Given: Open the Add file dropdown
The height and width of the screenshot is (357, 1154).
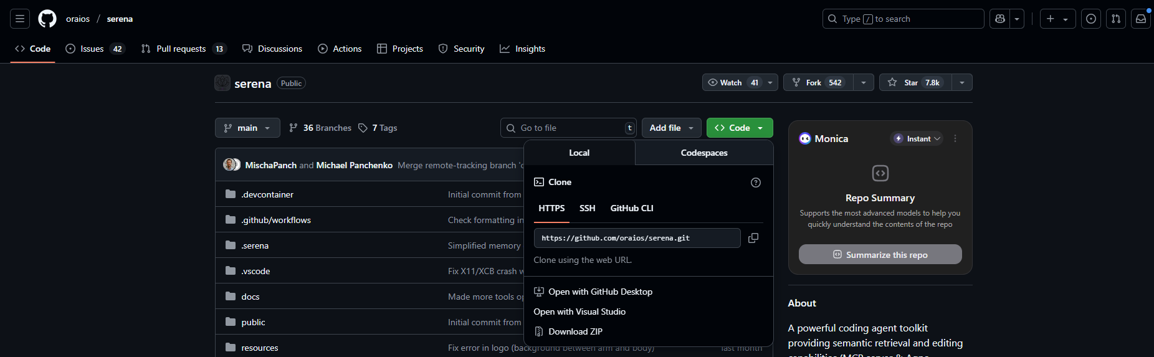Looking at the screenshot, I should 672,128.
